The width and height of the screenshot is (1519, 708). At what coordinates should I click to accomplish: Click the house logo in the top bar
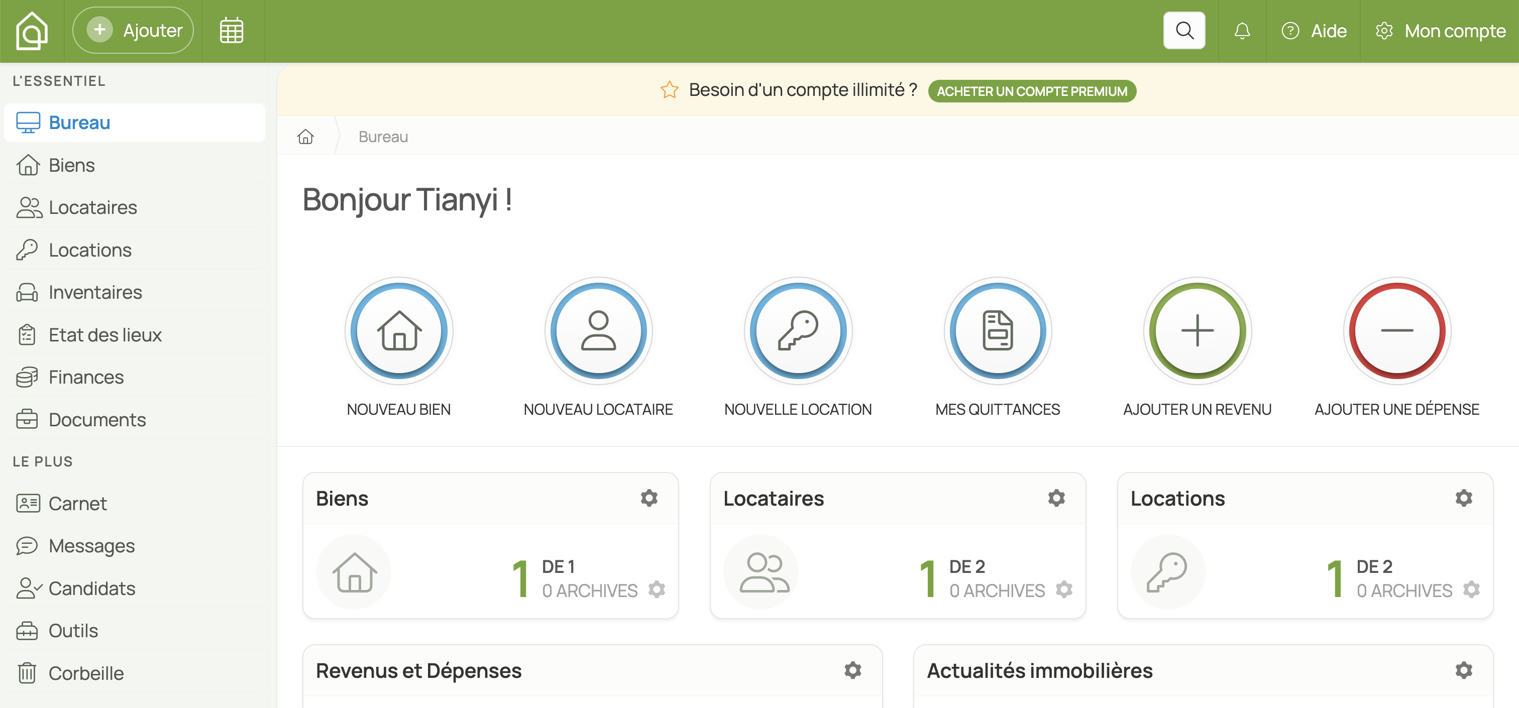click(x=32, y=31)
